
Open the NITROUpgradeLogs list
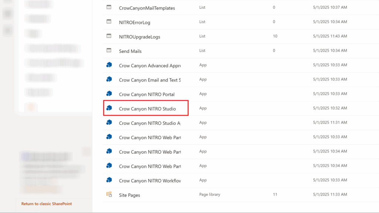click(140, 37)
